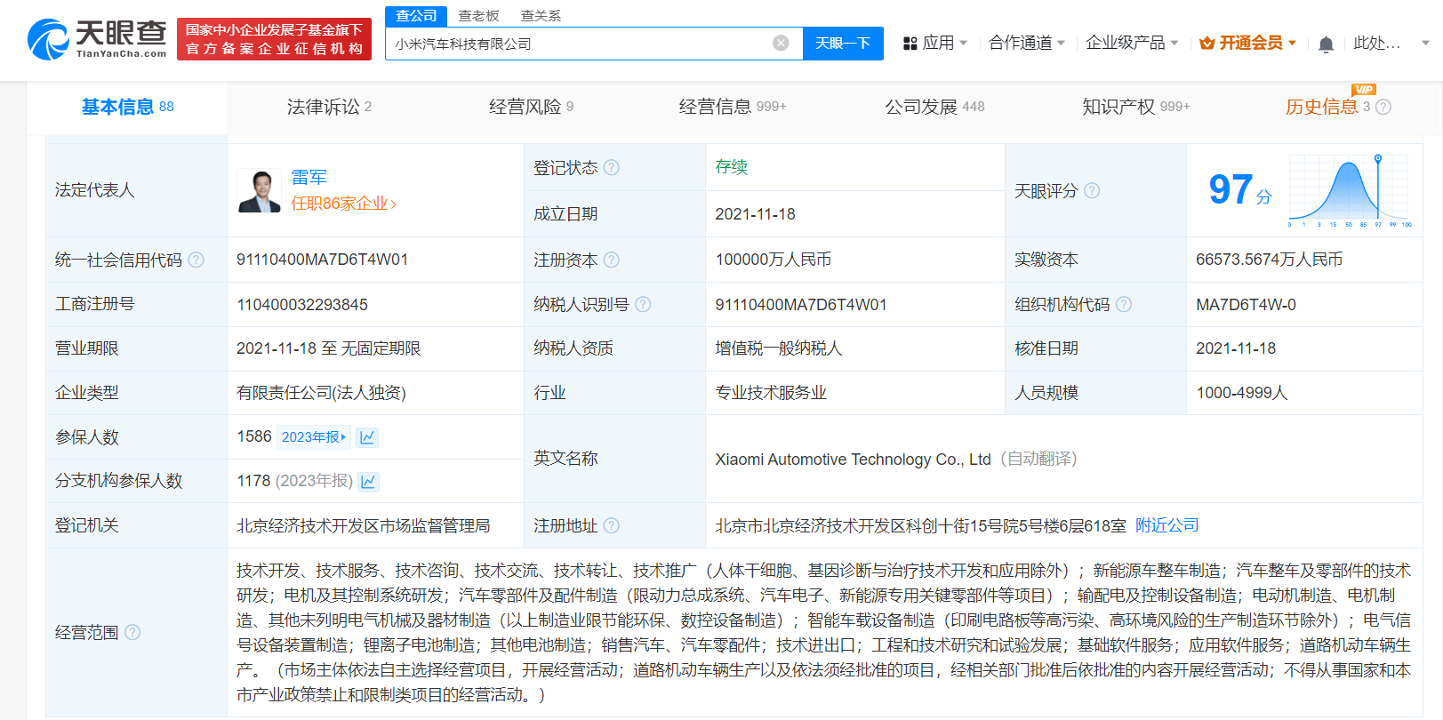This screenshot has height=720, width=1443.
Task: Click the 存续 registration status
Action: 731,167
